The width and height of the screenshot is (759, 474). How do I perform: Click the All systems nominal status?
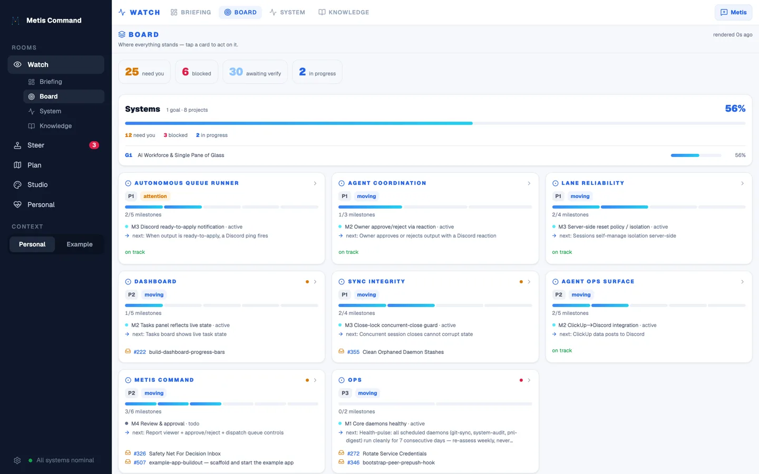(61, 460)
